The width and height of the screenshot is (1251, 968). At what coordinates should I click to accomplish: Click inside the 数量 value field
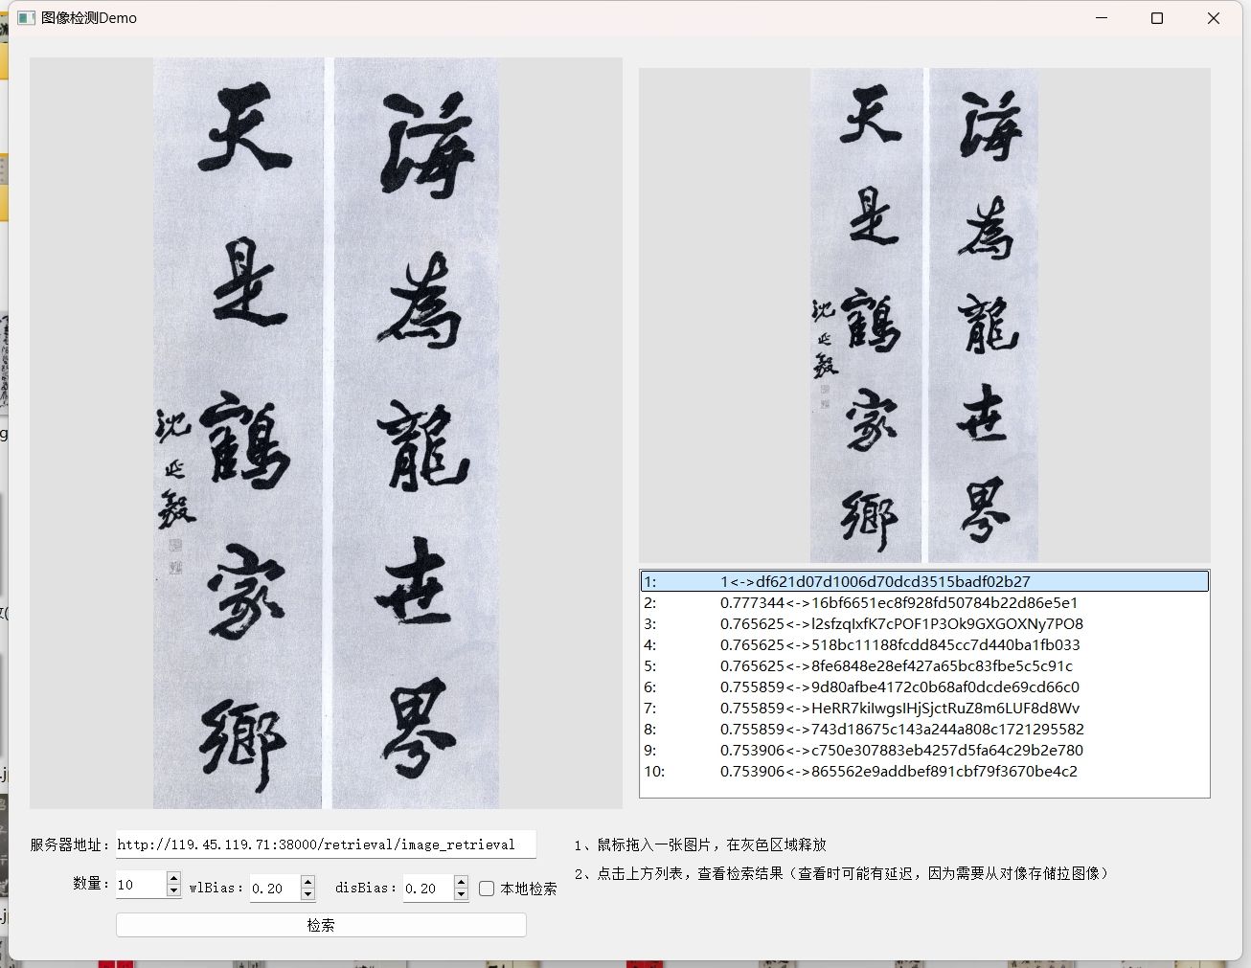(x=141, y=885)
